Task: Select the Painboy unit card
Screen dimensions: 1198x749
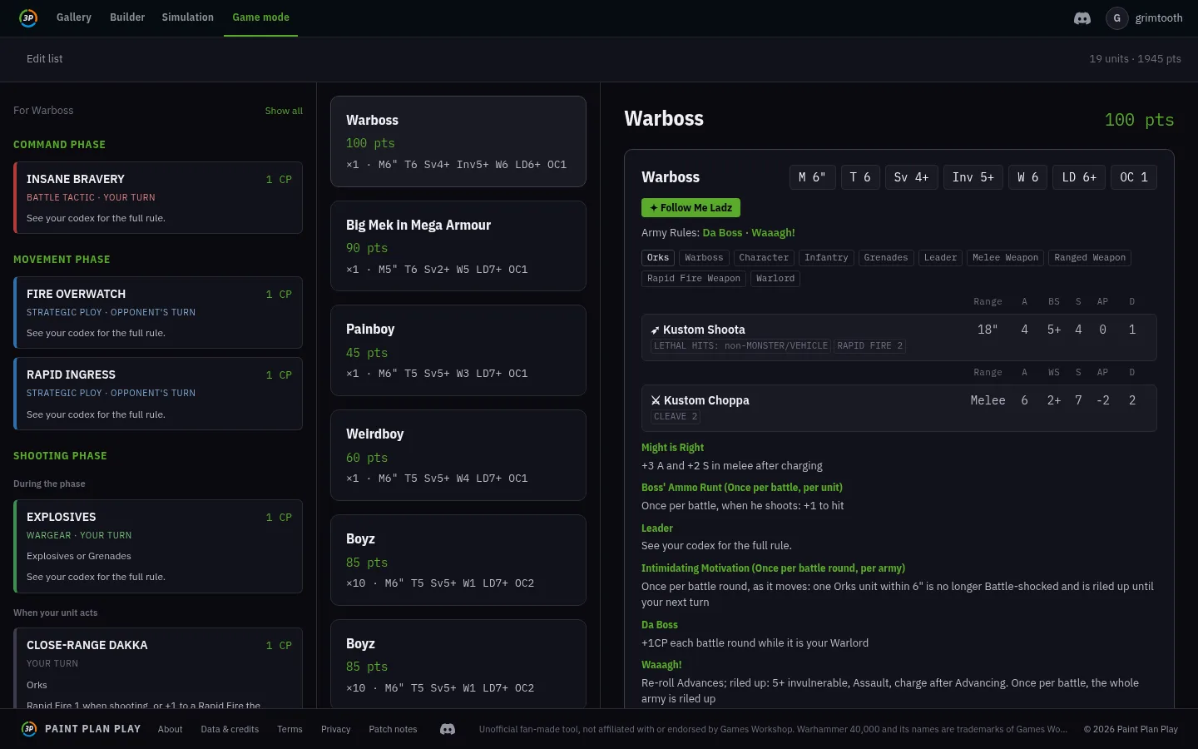Action: tap(458, 350)
